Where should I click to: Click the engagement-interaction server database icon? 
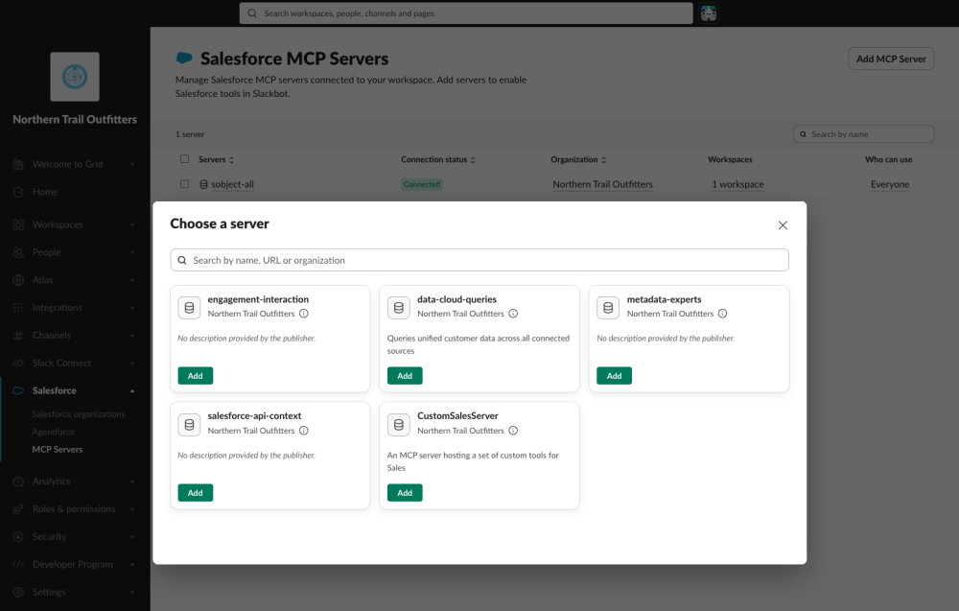(x=189, y=308)
